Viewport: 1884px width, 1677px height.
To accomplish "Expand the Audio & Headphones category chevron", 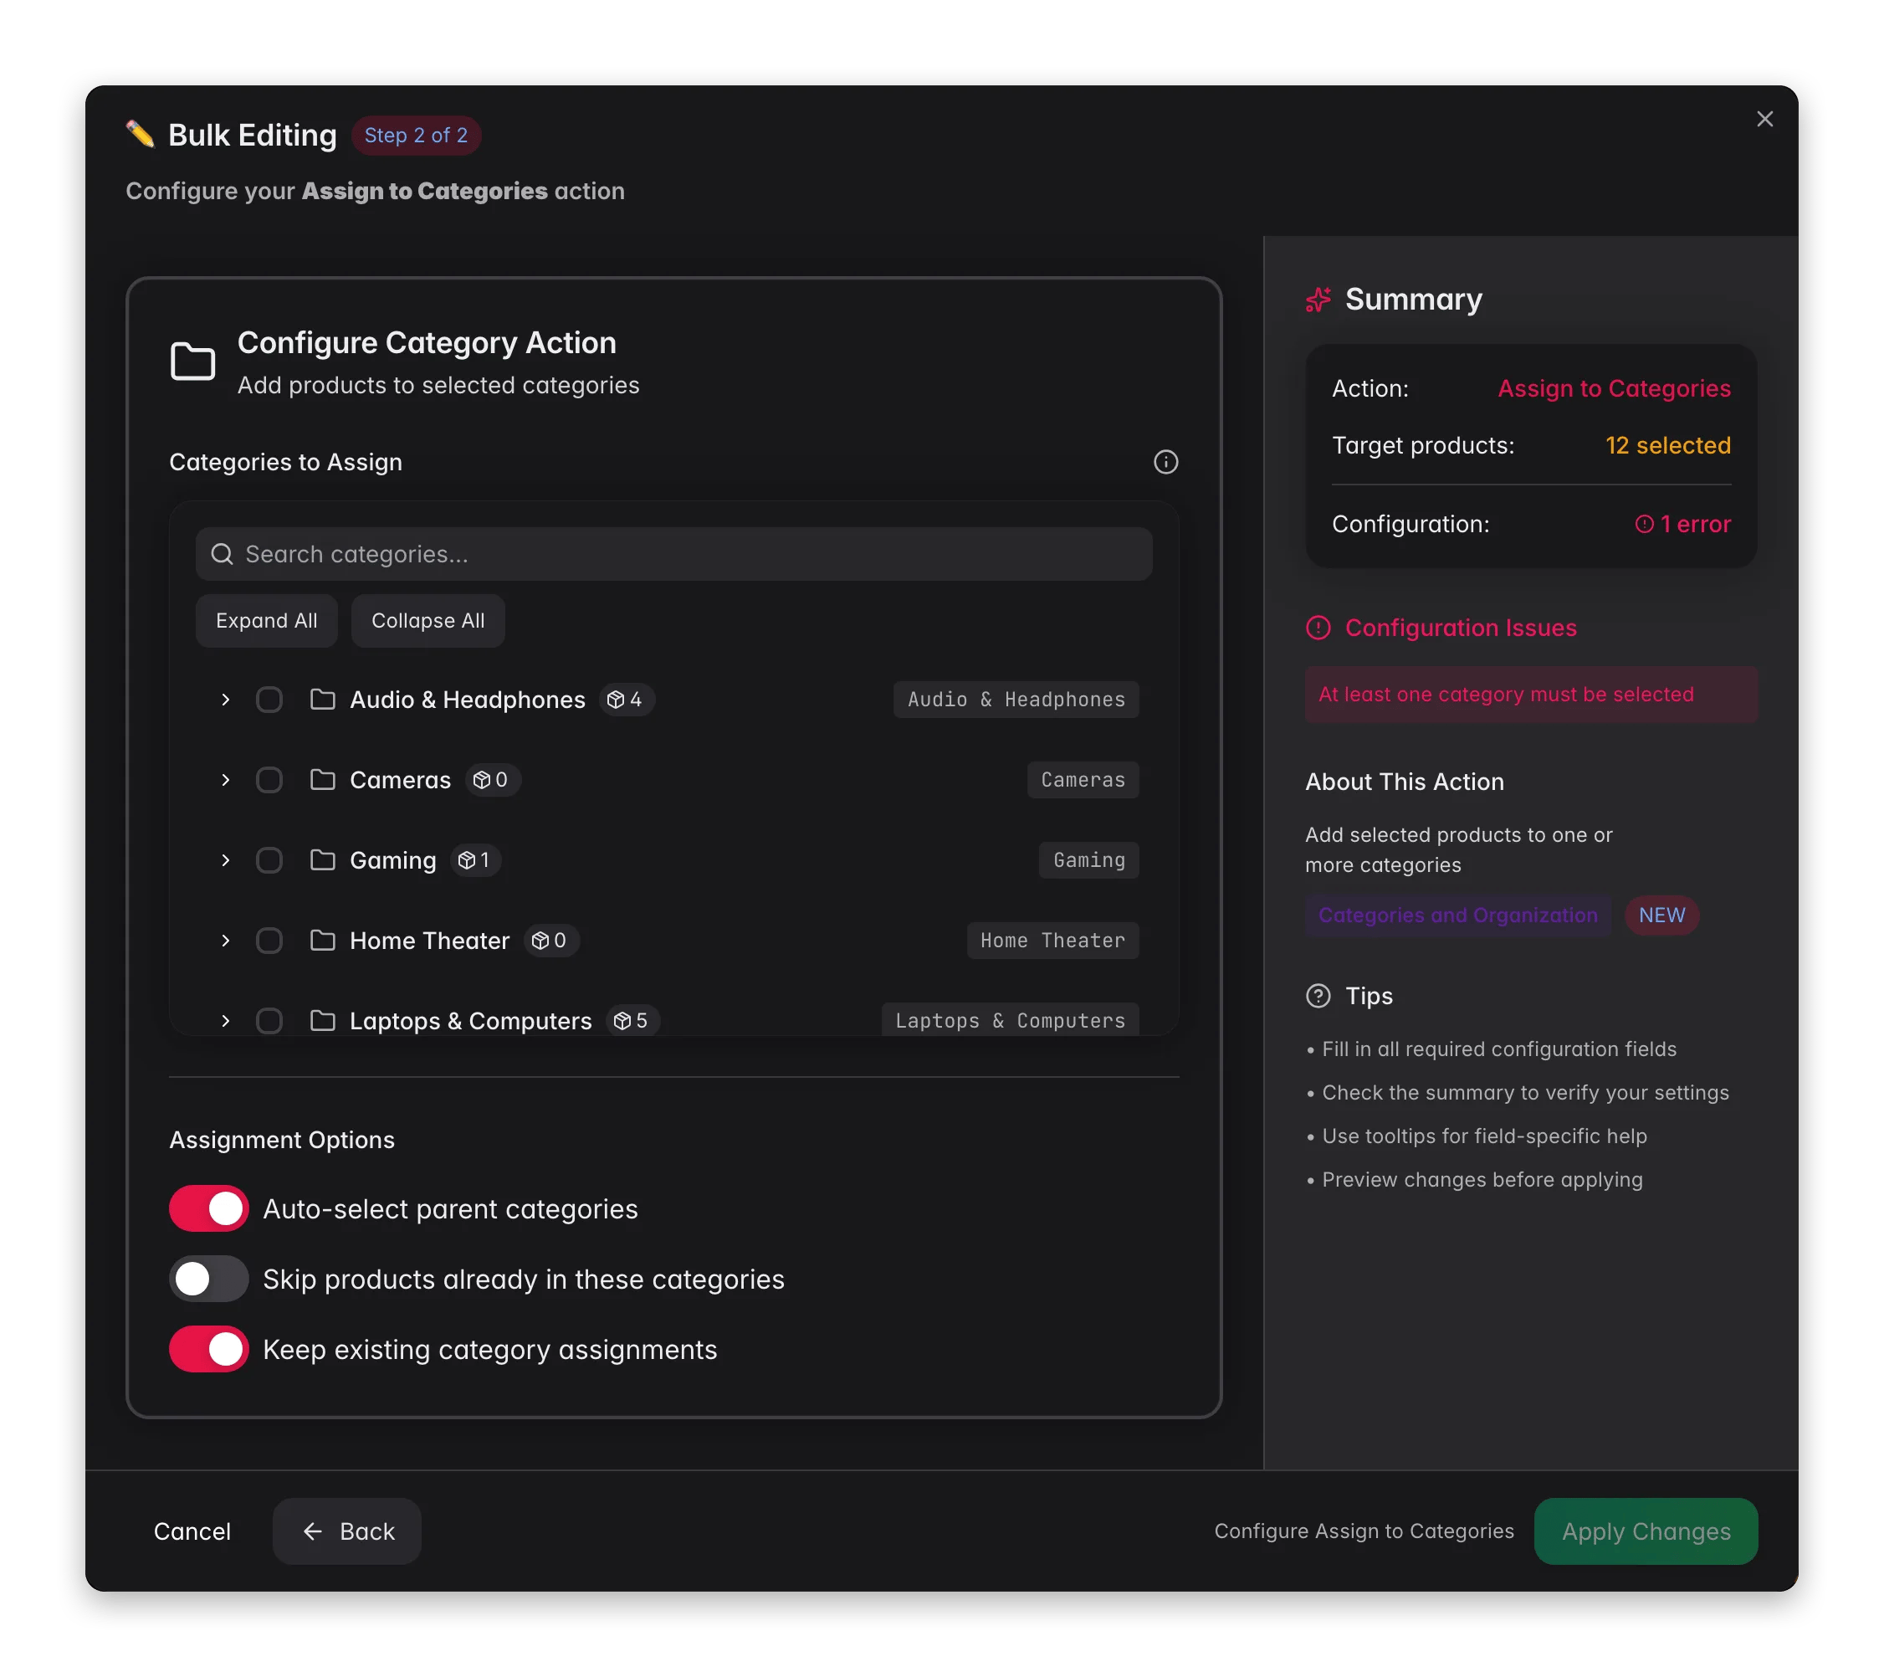I will (225, 700).
